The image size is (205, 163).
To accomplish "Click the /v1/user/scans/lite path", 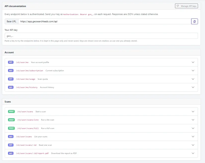I will 28,120.
